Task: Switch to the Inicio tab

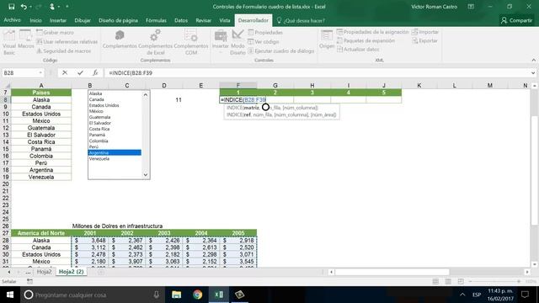Action: point(35,20)
